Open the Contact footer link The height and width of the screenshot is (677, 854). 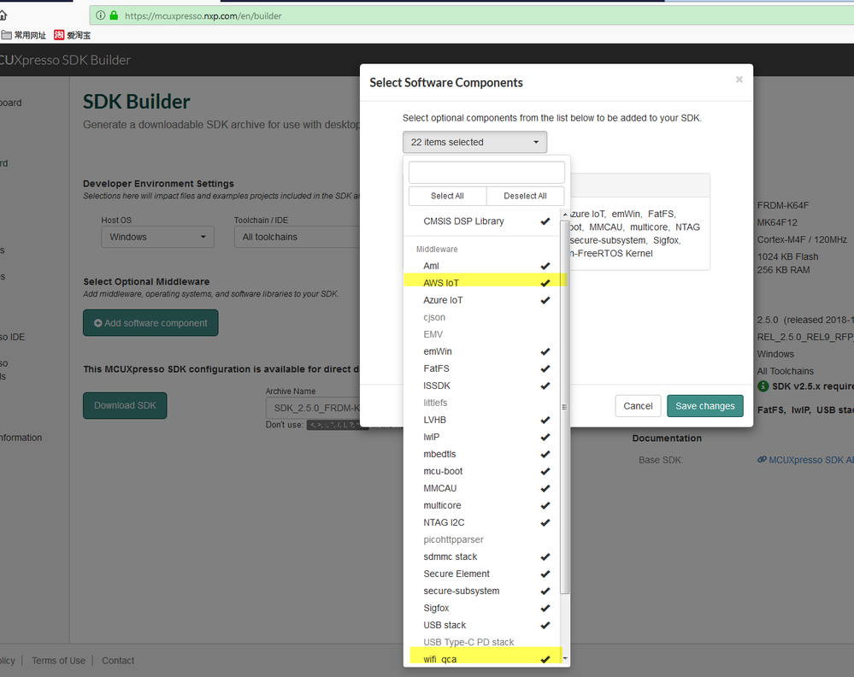click(x=118, y=661)
